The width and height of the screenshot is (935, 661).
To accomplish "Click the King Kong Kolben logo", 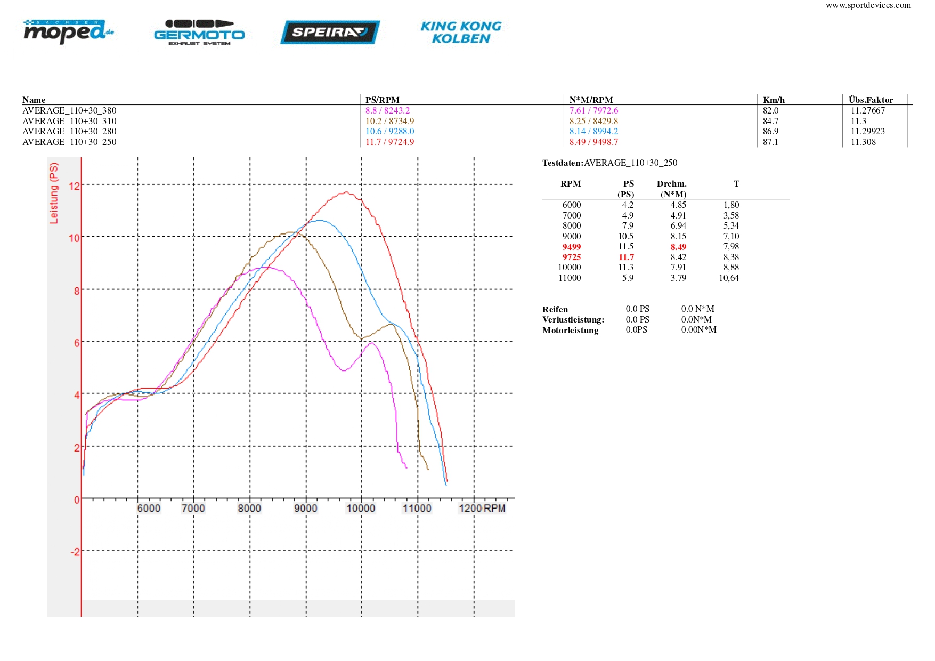I will tap(461, 33).
